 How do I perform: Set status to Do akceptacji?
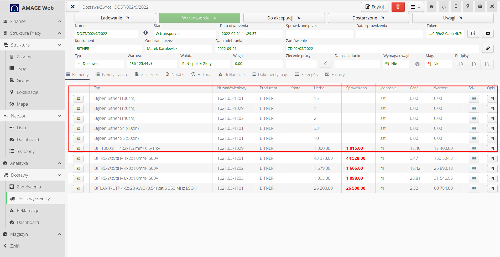284,18
